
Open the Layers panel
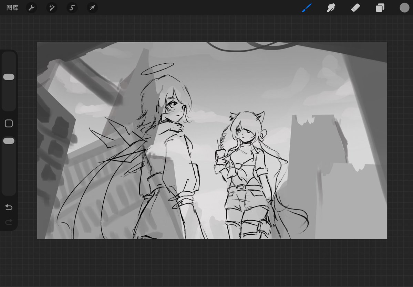click(380, 8)
